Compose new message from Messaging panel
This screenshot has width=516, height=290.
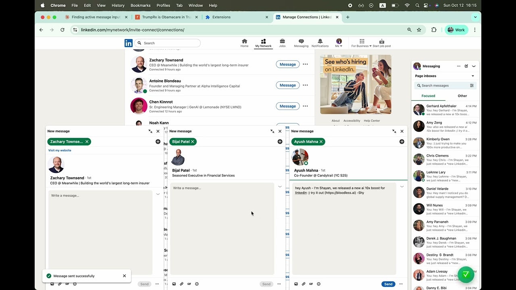point(466,66)
